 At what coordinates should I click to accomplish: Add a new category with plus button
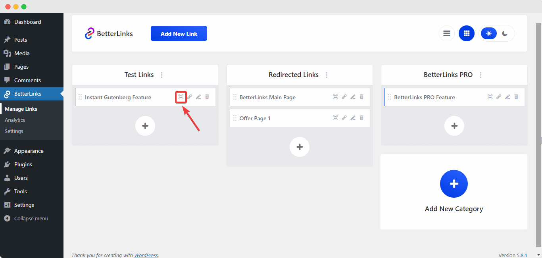454,184
